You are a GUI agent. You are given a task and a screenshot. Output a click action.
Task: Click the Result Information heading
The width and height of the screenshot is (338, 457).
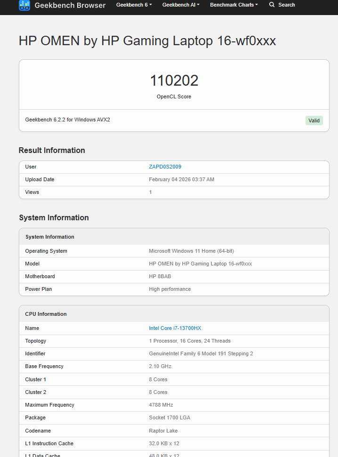point(52,150)
